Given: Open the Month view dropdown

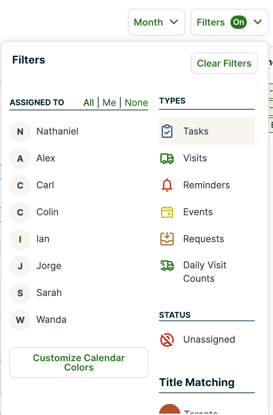Looking at the screenshot, I should click(x=156, y=22).
